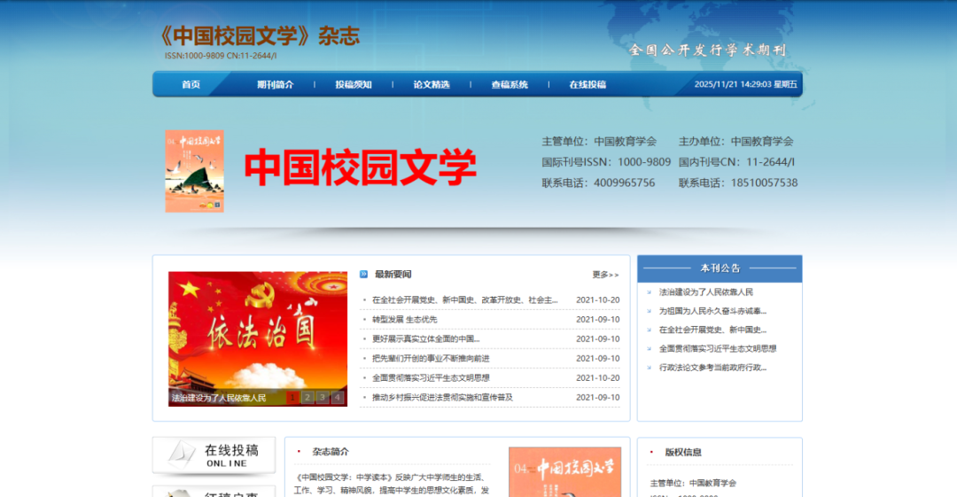Click the 本刊公告 panel header

pyautogui.click(x=720, y=268)
